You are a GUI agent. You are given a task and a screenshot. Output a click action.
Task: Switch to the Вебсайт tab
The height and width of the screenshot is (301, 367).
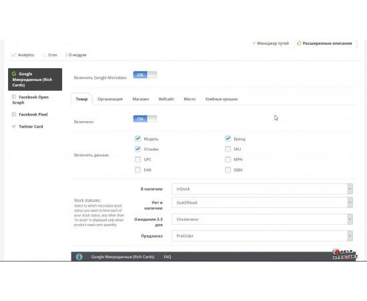166,99
